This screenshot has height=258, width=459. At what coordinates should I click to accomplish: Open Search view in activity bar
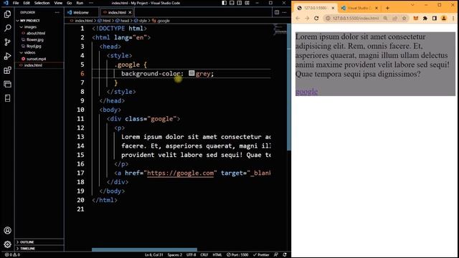click(x=8, y=28)
